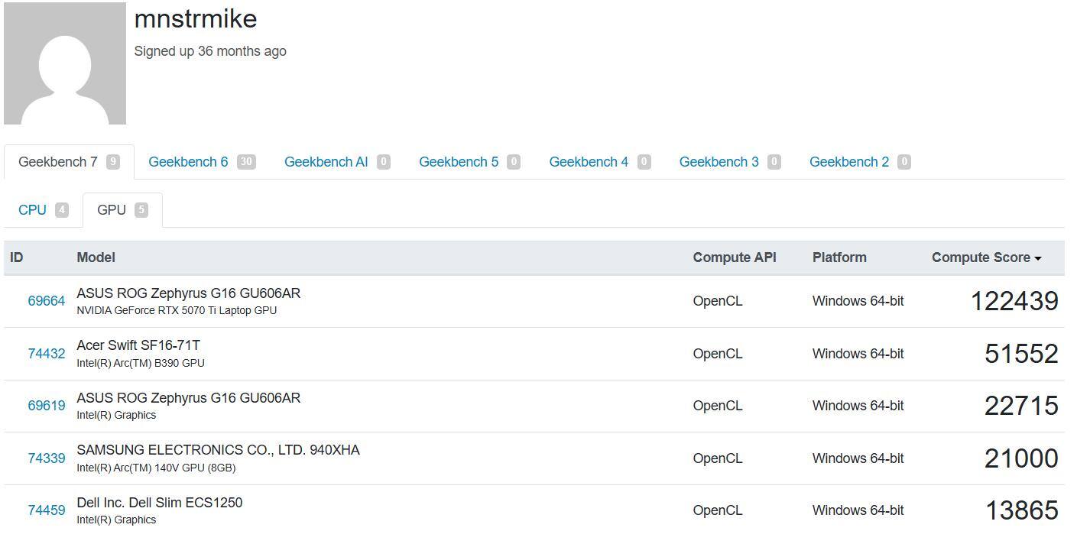Select the GPU results tab
Viewport: 1090px width, 544px height.
[122, 210]
